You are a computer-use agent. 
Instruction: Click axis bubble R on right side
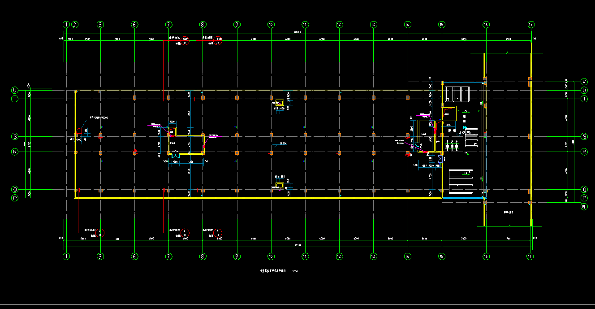pos(584,152)
